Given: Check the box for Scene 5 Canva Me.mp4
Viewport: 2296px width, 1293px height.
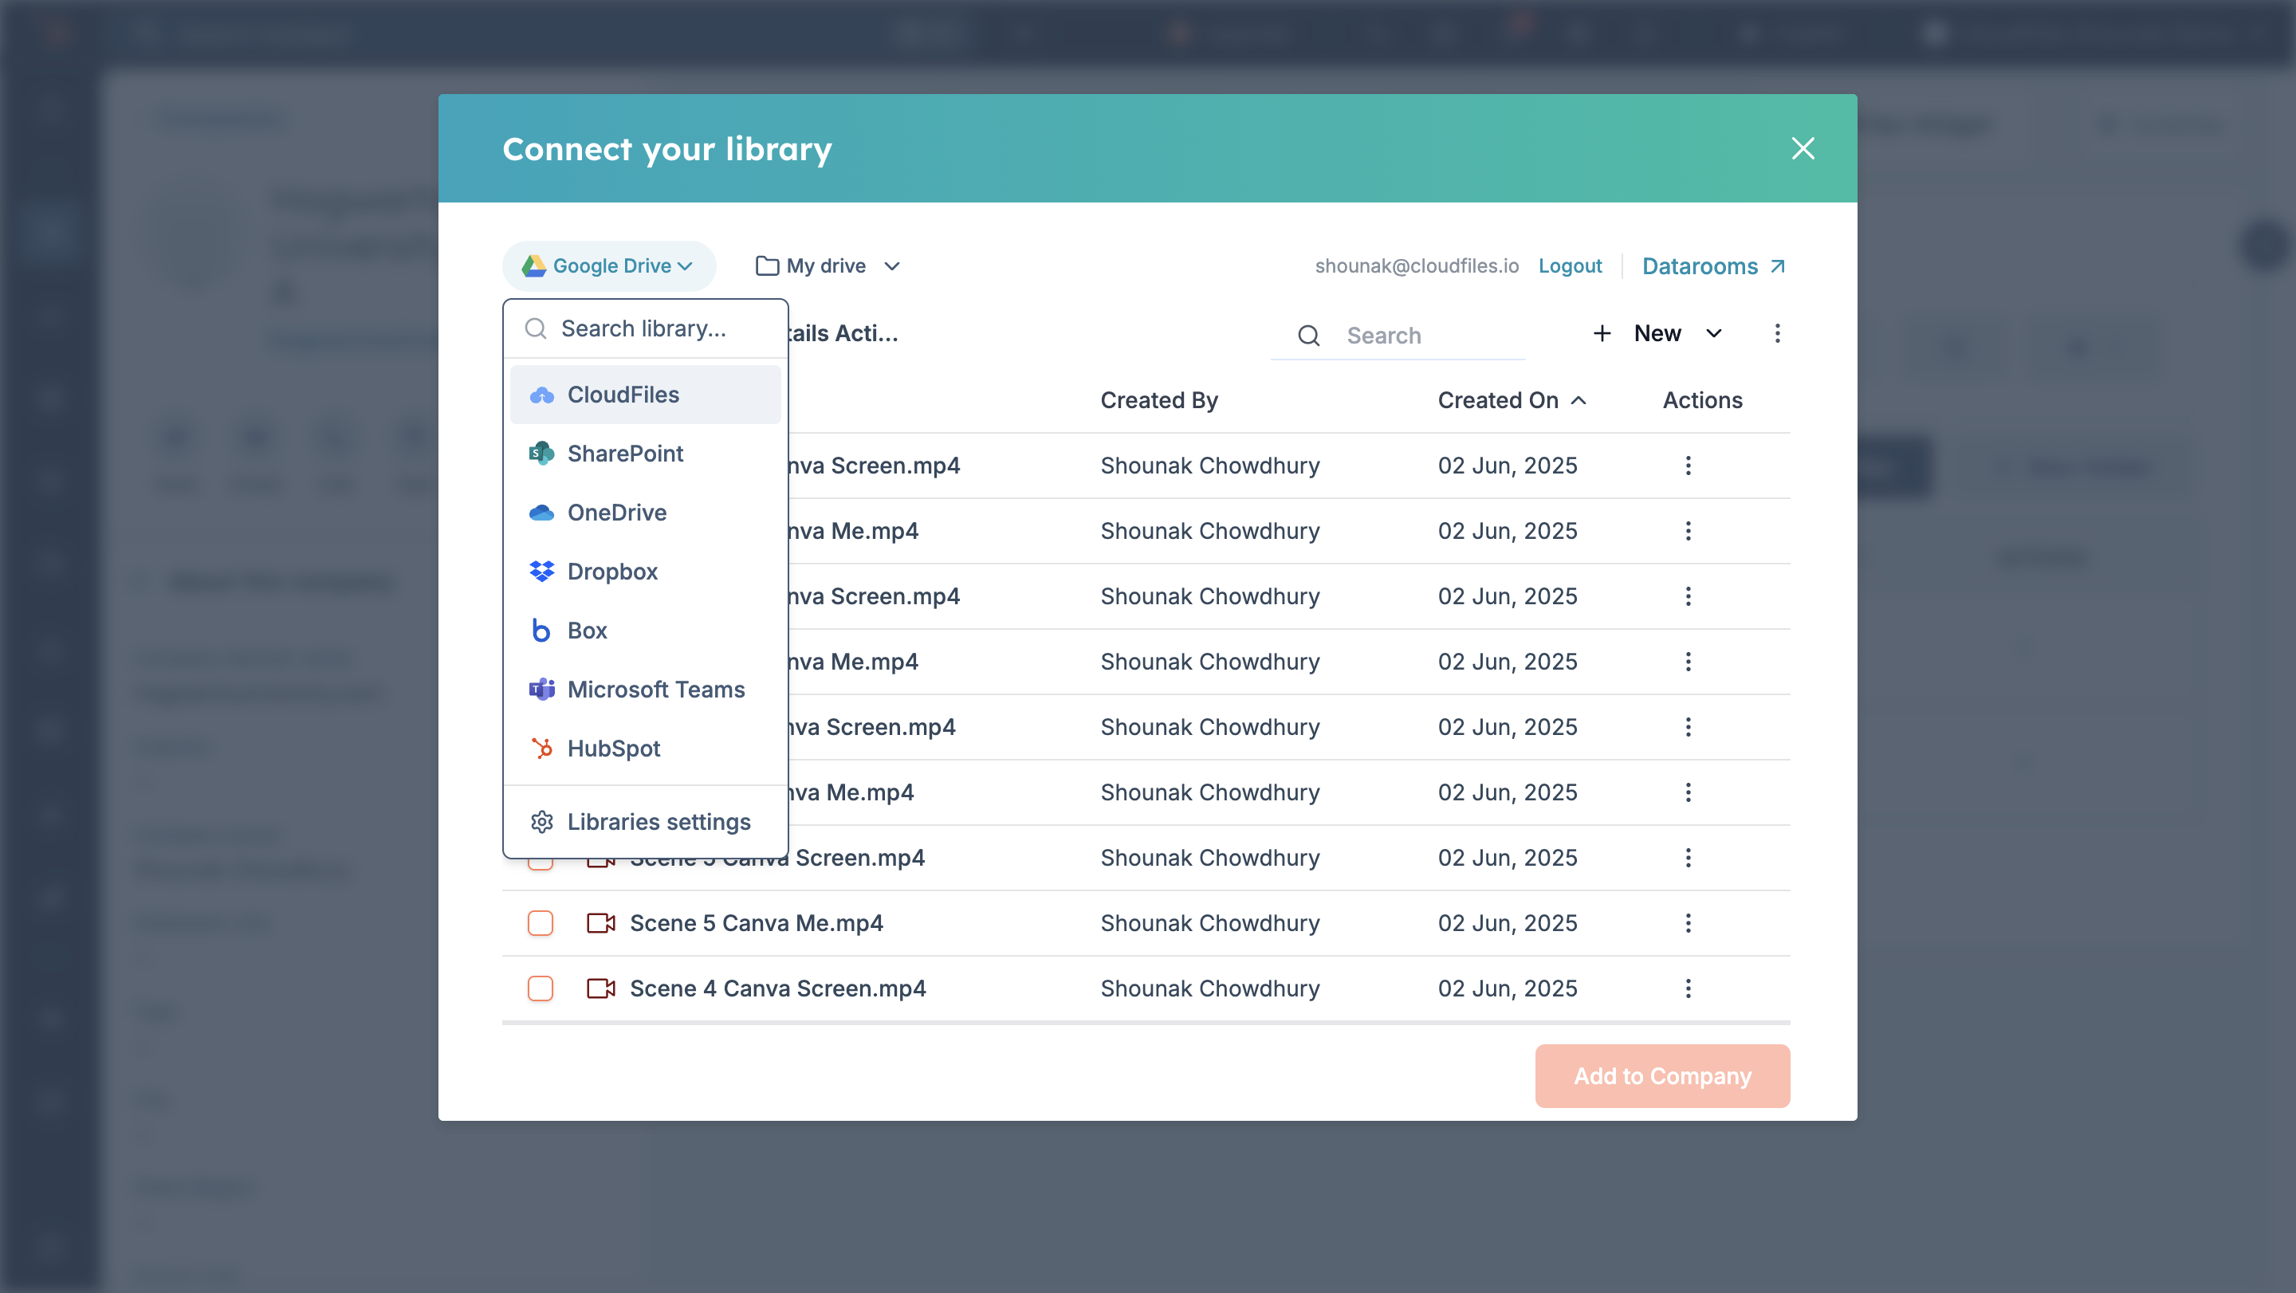Looking at the screenshot, I should tap(541, 923).
